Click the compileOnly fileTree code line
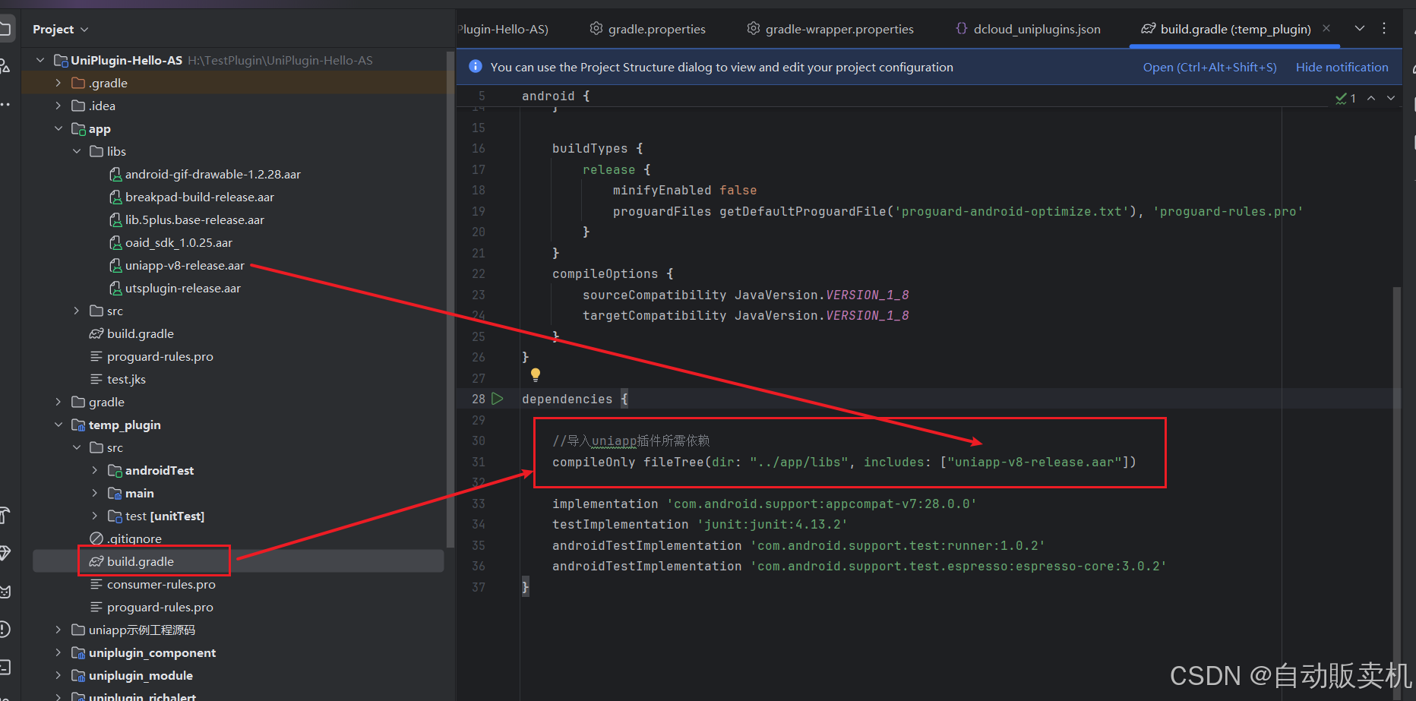1416x701 pixels. 844,462
